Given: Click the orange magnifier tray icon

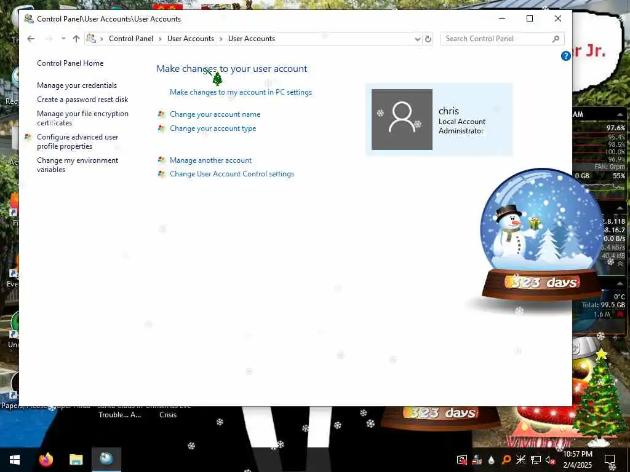Looking at the screenshot, I should (x=506, y=460).
